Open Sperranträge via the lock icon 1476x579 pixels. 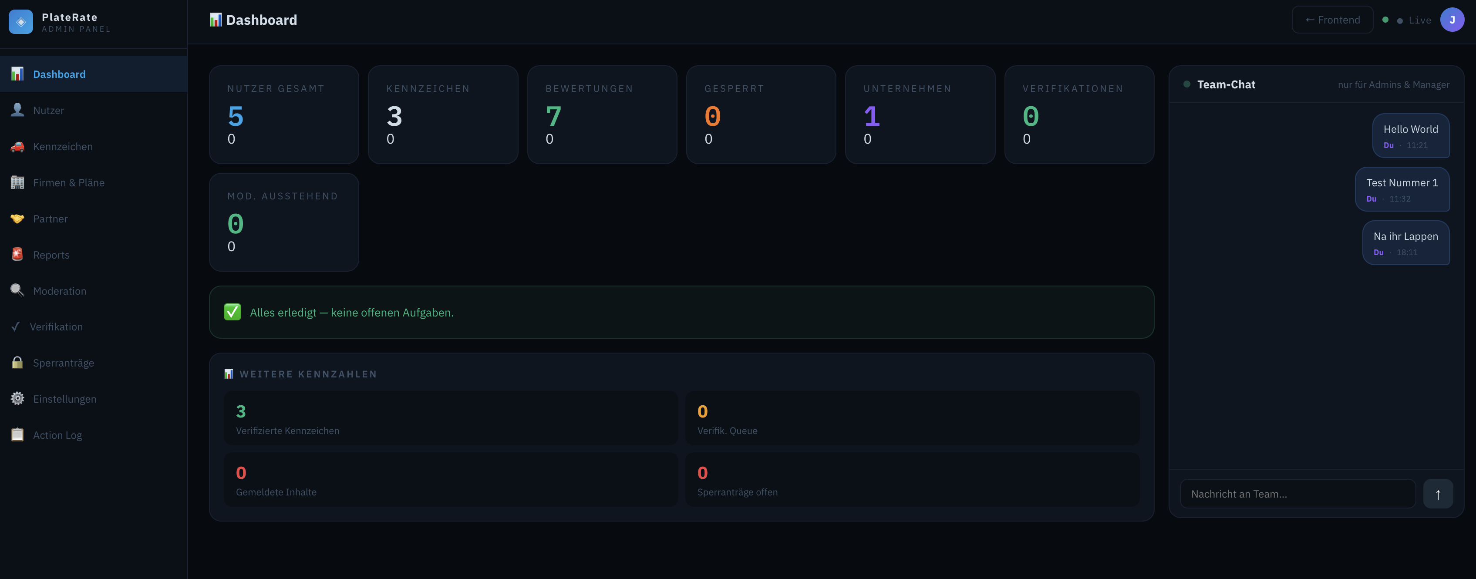click(17, 363)
